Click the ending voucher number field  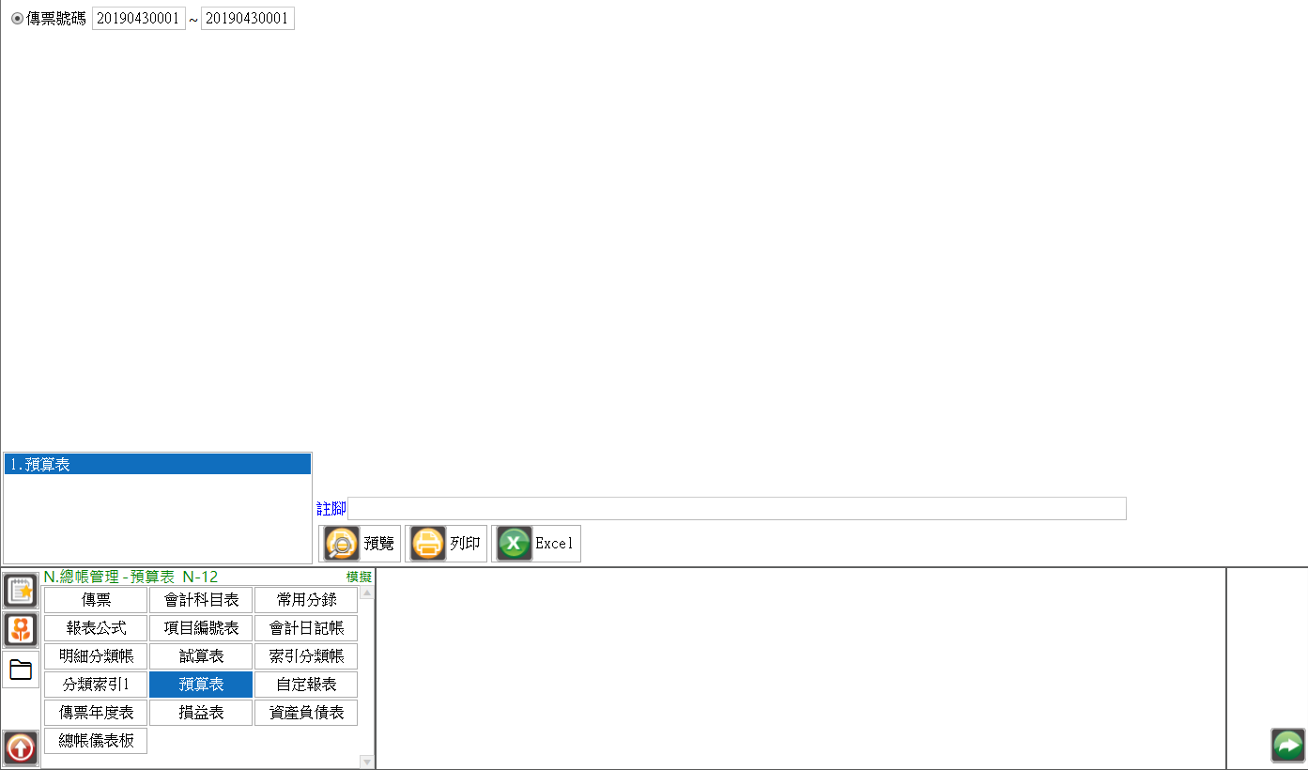pyautogui.click(x=248, y=19)
